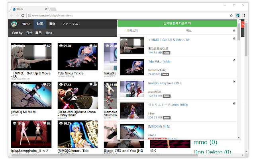Toggle the select-all checkbox in popup header
This screenshot has height=159, width=255.
(234, 31)
